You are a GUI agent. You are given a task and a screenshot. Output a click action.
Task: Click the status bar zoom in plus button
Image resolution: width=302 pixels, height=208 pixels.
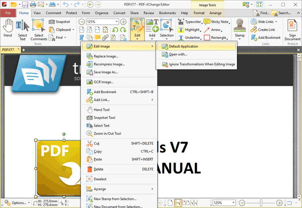pyautogui.click(x=279, y=203)
